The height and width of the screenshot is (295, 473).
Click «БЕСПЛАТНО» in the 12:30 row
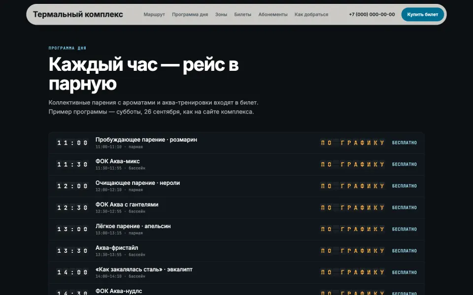point(405,207)
